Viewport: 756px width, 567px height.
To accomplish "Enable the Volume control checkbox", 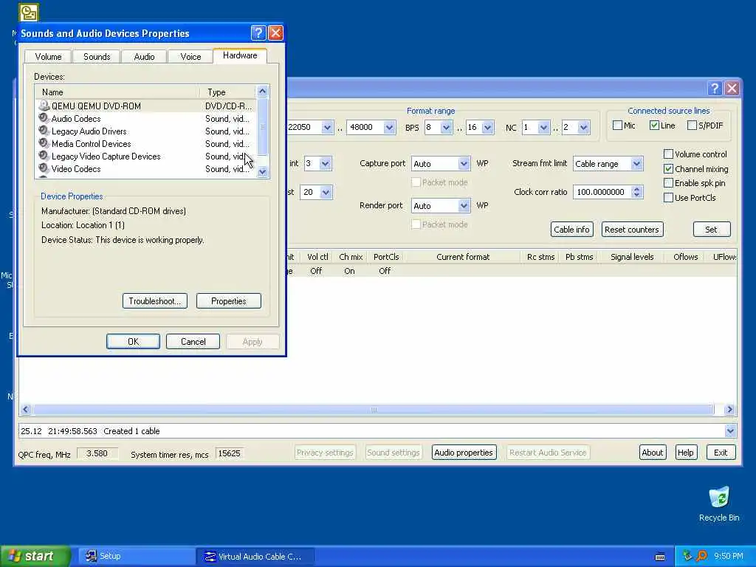I will click(668, 154).
